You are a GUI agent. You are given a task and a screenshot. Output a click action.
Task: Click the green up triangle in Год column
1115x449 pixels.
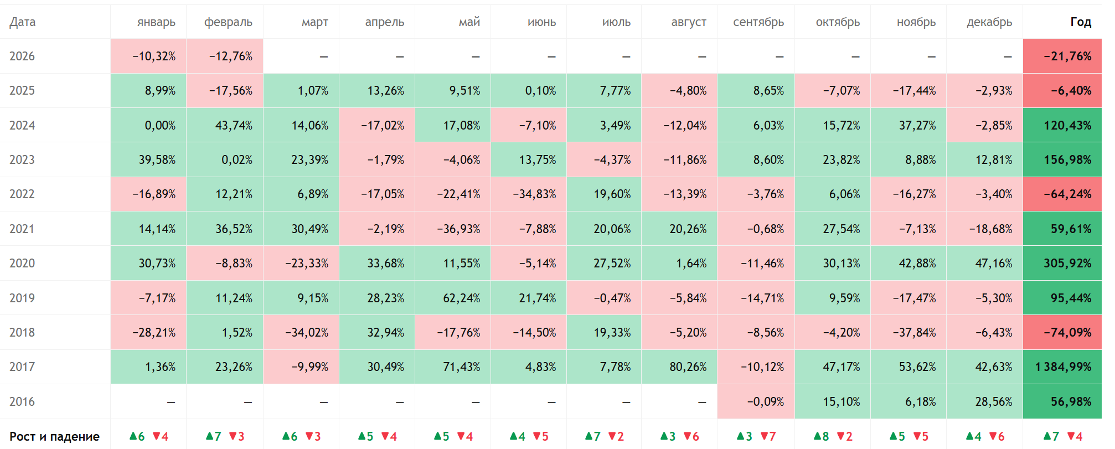1047,436
